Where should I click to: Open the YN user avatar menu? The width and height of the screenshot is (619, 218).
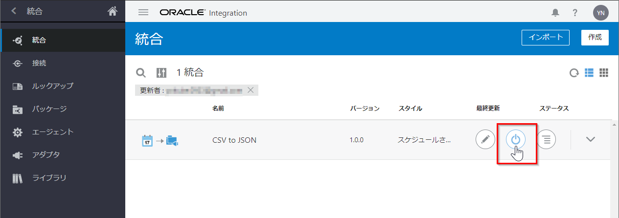pyautogui.click(x=600, y=13)
